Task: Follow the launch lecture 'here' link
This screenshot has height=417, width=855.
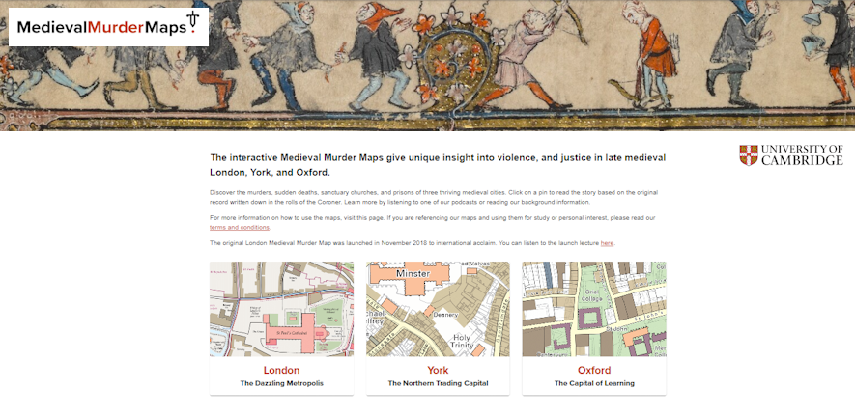Action: [607, 243]
